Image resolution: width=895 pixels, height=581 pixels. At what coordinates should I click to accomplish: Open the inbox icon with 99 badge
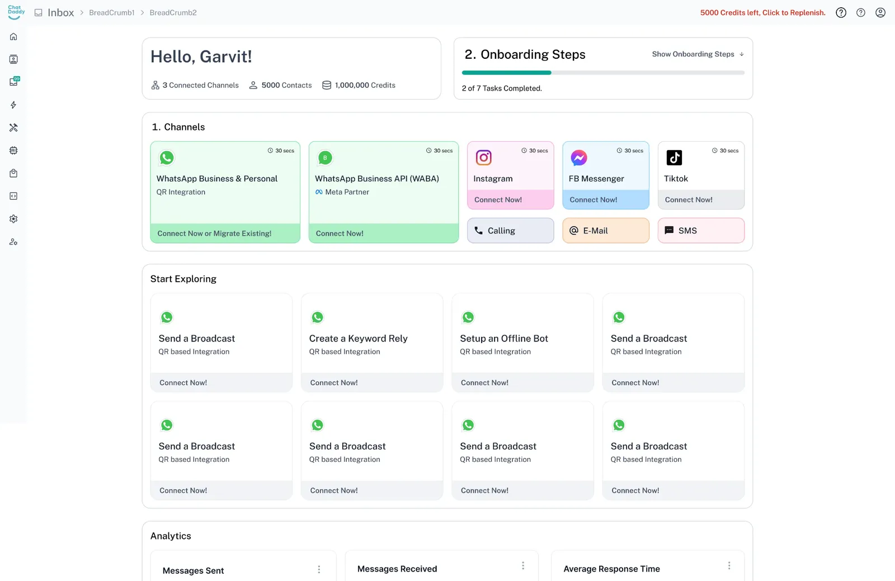tap(14, 82)
